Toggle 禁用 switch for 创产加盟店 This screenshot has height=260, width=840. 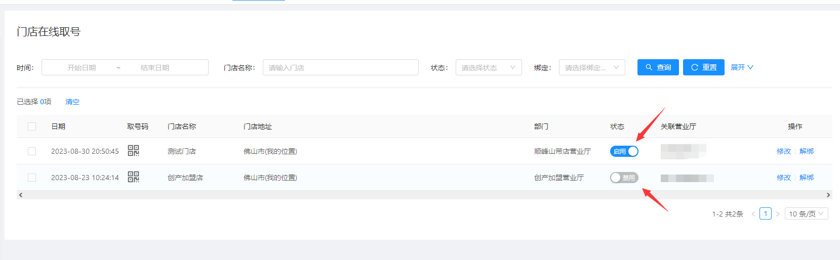[x=624, y=178]
